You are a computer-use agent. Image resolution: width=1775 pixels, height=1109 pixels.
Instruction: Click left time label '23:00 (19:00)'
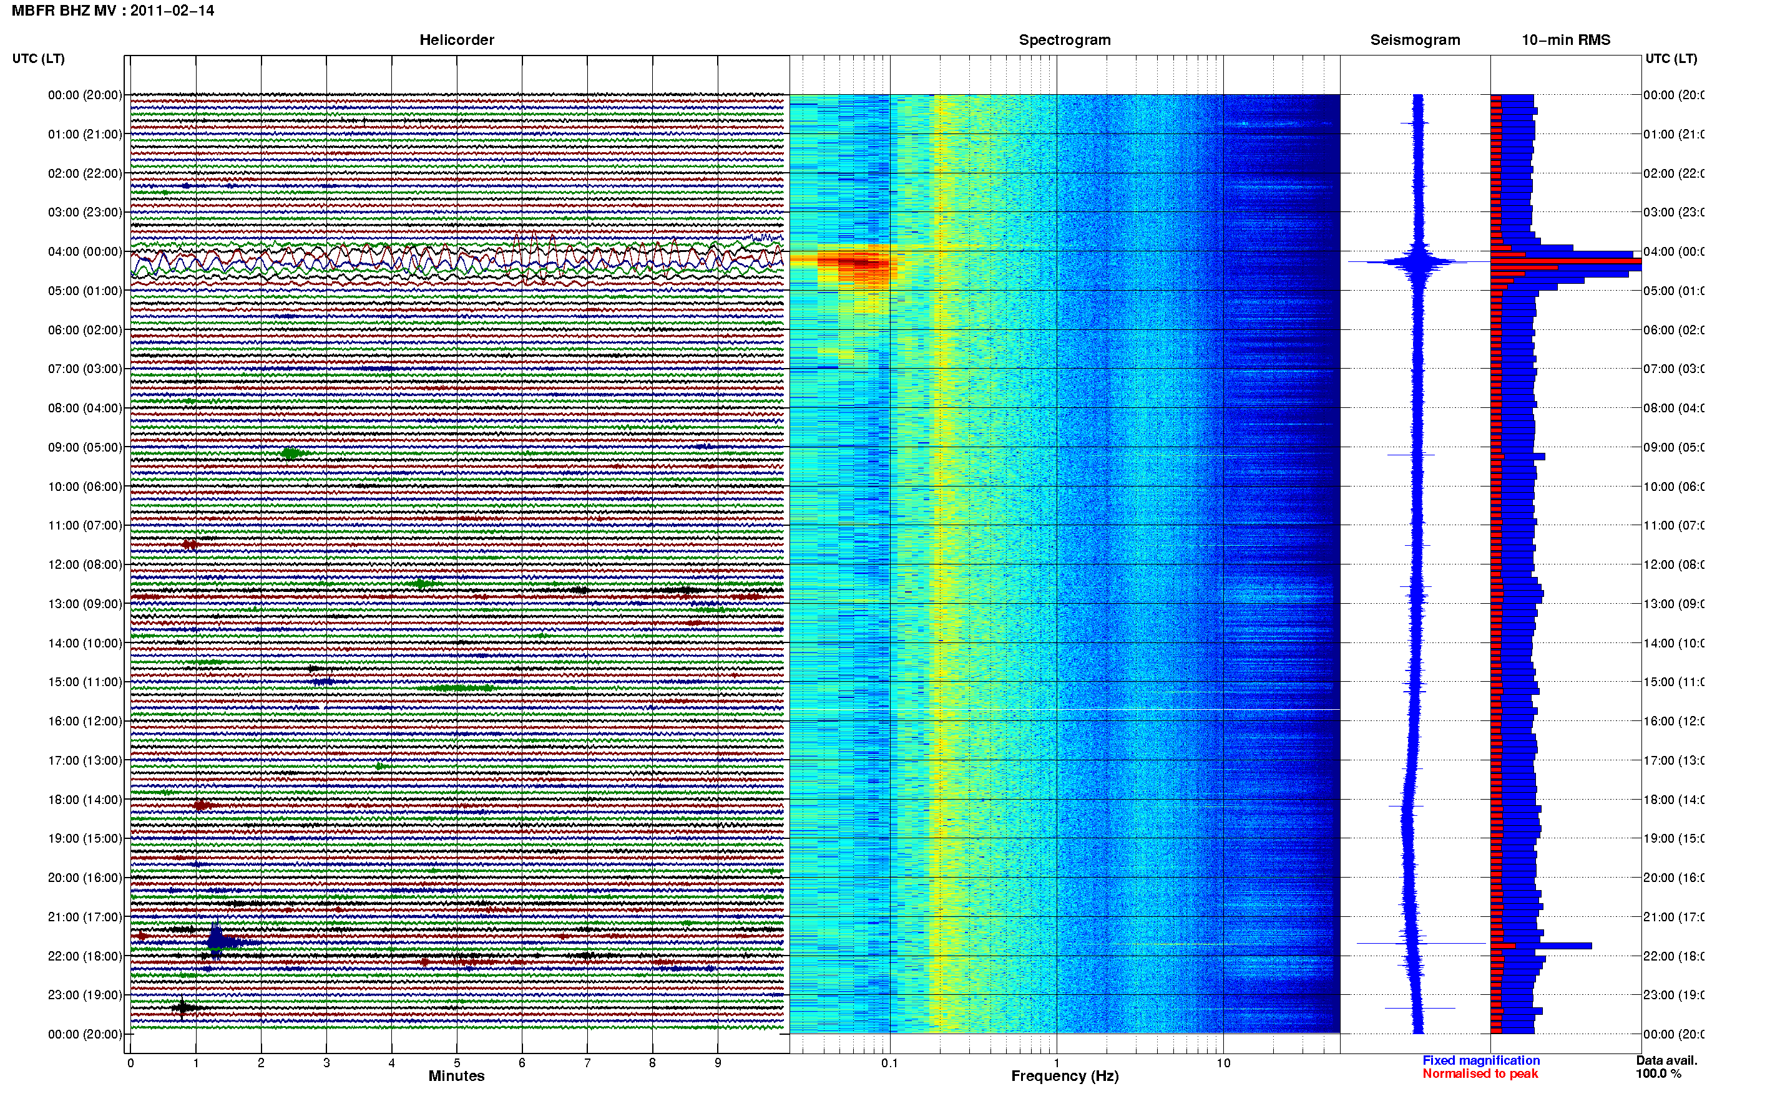point(85,995)
